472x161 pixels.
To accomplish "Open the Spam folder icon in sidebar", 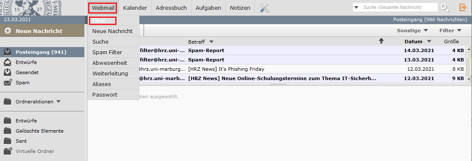I will coord(8,83).
